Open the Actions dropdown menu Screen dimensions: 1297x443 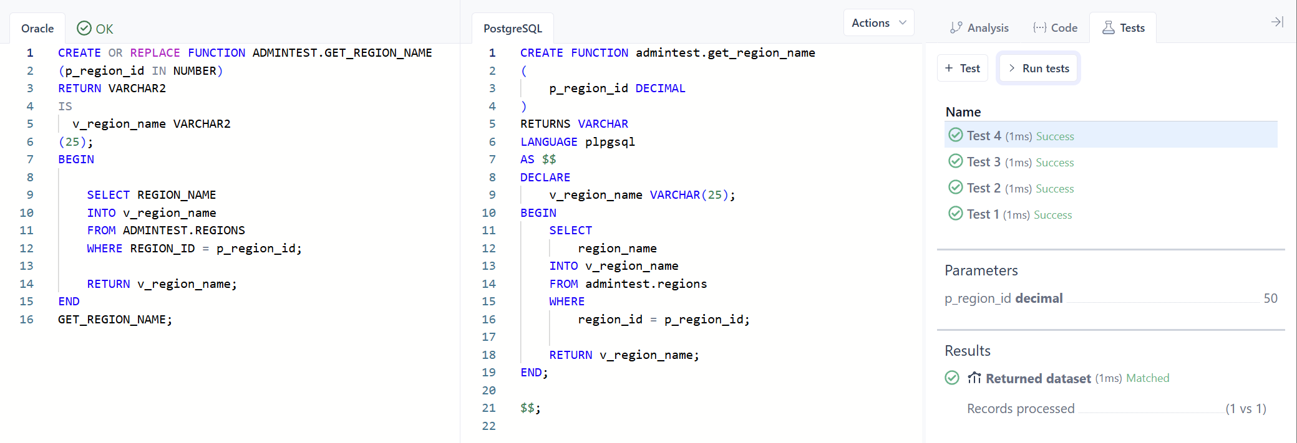coord(878,23)
